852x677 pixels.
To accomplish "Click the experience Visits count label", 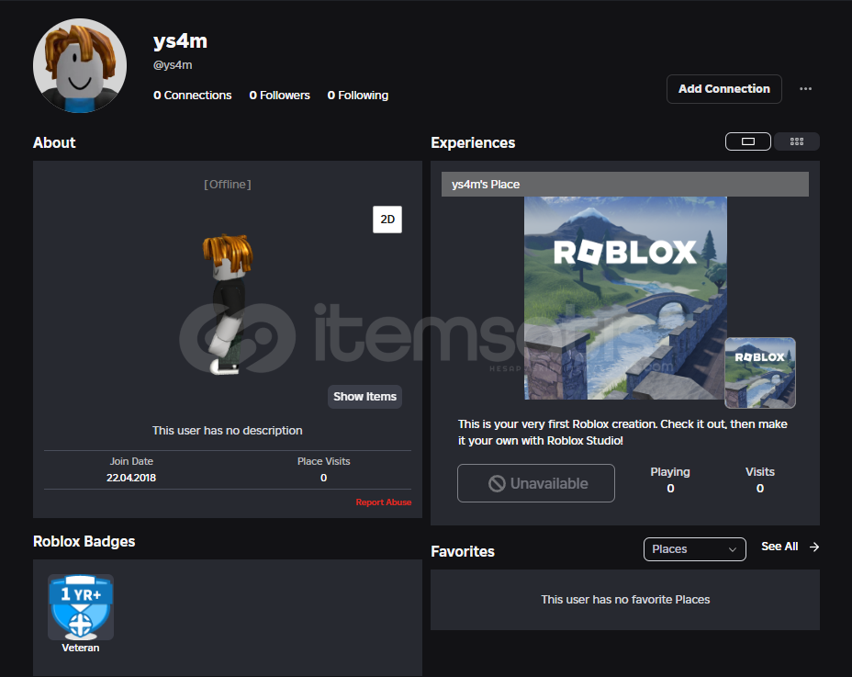I will point(759,472).
